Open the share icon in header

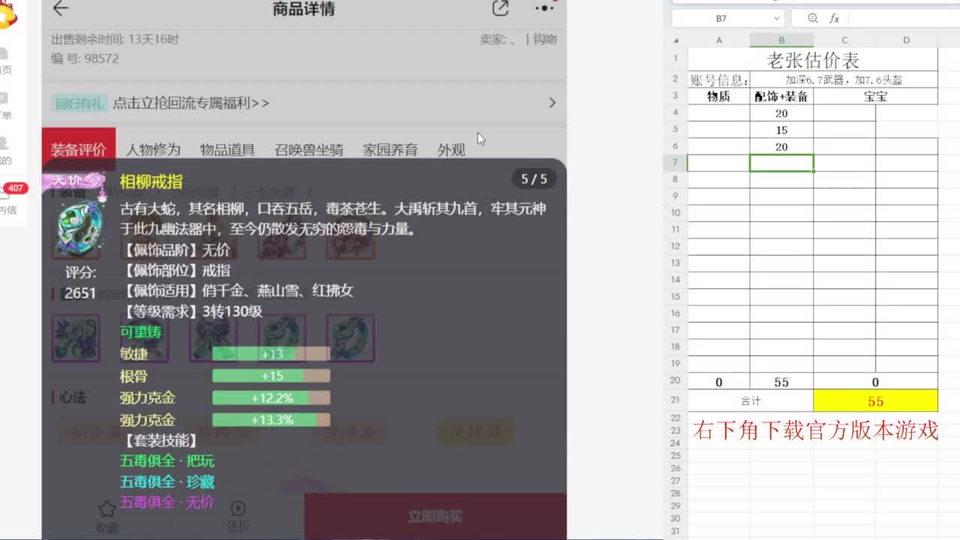point(500,9)
